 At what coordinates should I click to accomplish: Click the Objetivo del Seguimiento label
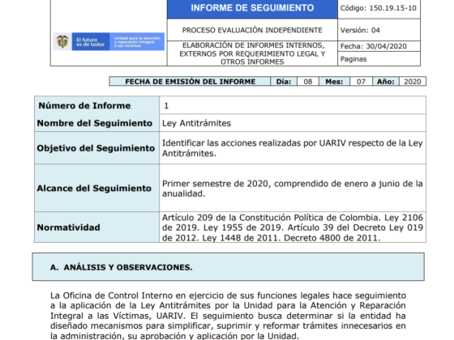point(96,148)
